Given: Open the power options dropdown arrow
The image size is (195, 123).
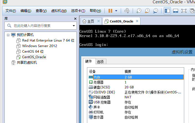Looking at the screenshot, I should [x=116, y=11].
